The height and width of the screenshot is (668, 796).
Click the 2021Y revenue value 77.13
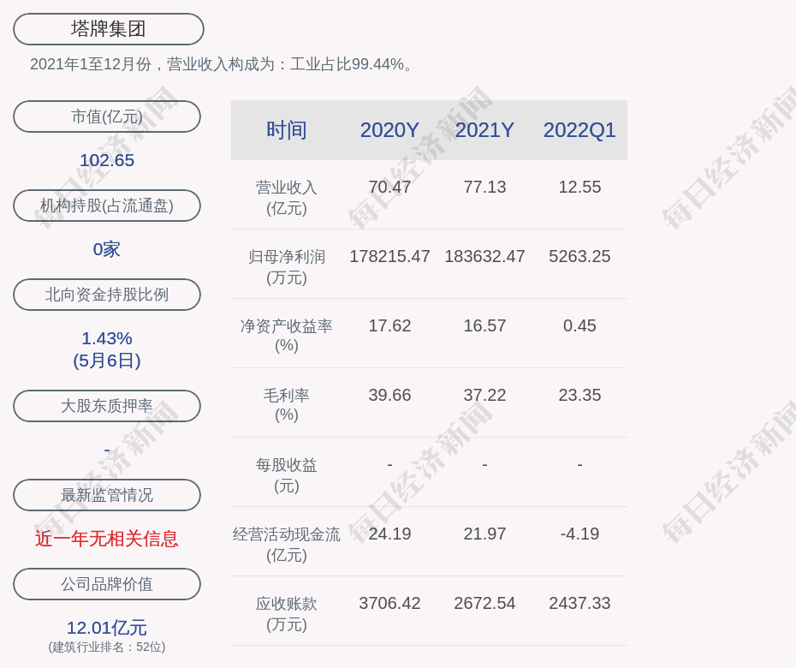click(x=484, y=187)
